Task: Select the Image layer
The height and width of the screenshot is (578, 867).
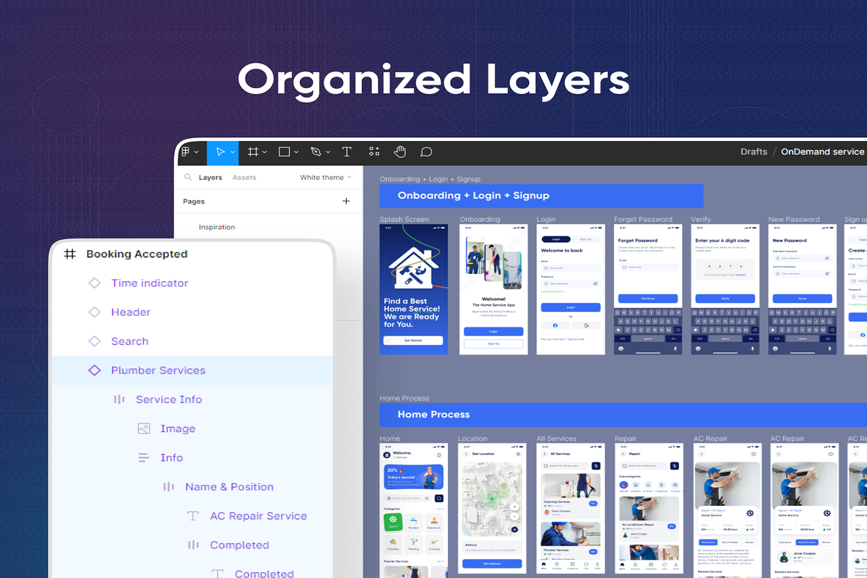Action: [178, 428]
